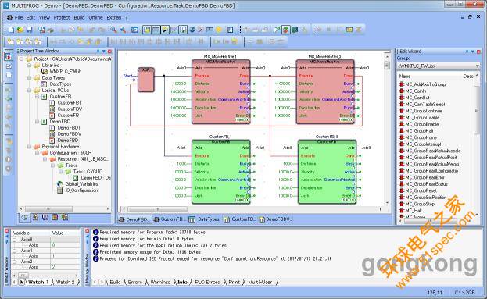
Task: Create a new project with New icon
Action: pyautogui.click(x=12, y=30)
